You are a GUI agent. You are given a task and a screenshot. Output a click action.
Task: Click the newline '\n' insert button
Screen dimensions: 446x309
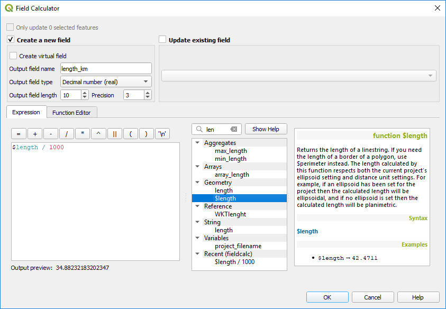click(x=162, y=133)
